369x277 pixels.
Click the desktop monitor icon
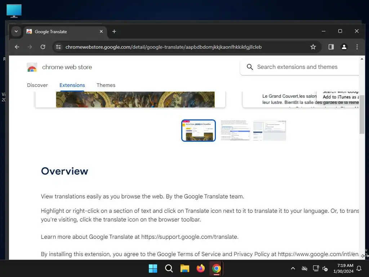14,11
